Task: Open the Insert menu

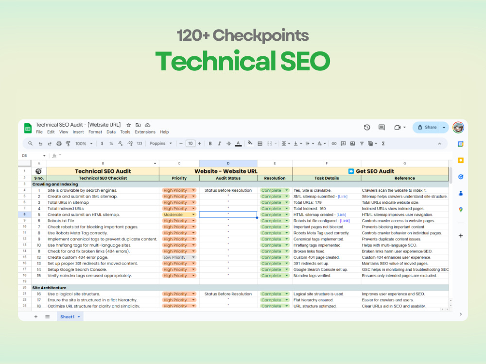Action: pyautogui.click(x=78, y=132)
